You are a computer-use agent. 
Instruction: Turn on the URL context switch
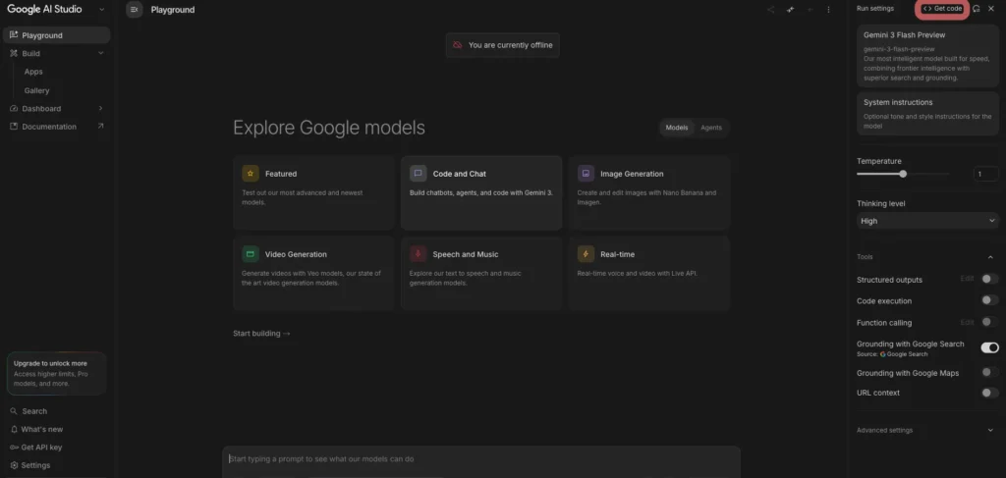pos(989,393)
